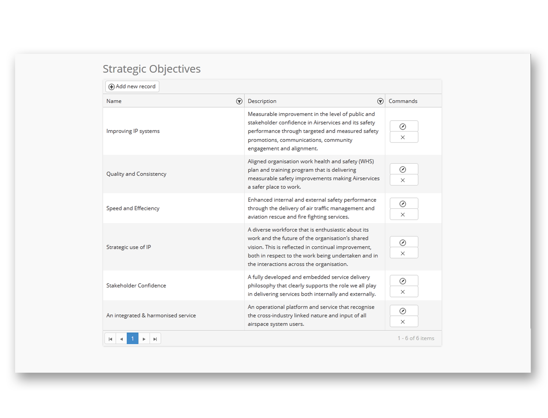Click the Add new record button
Image resolution: width=548 pixels, height=418 pixels.
(x=132, y=87)
